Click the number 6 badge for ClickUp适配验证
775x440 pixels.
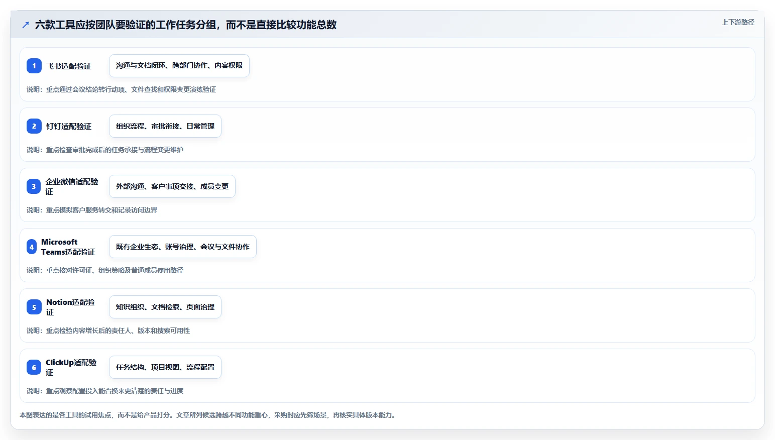pyautogui.click(x=34, y=367)
